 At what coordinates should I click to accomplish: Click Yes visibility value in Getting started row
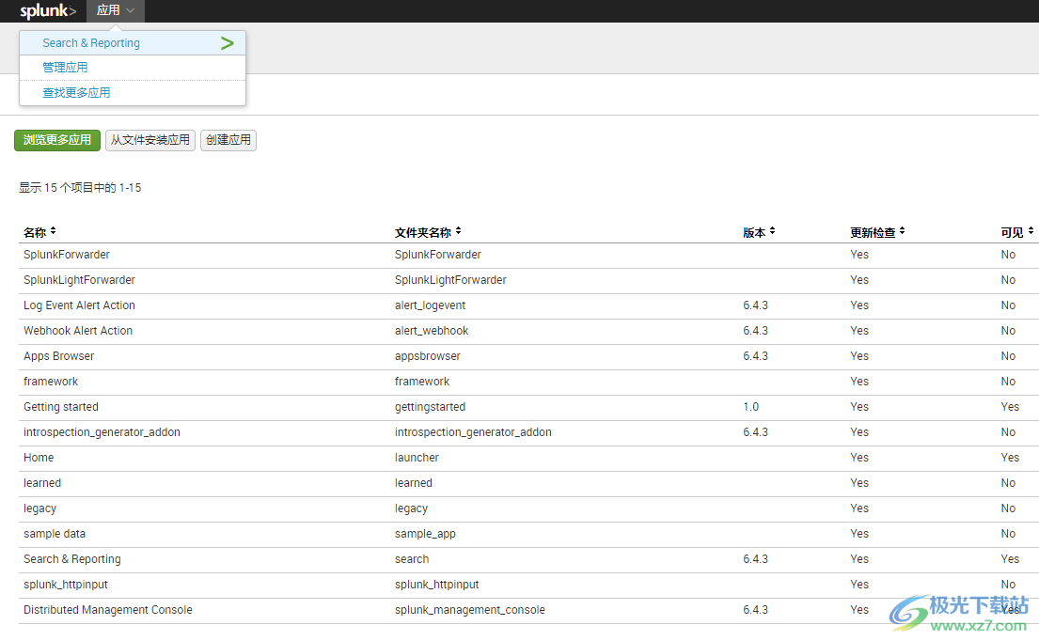pos(1010,407)
